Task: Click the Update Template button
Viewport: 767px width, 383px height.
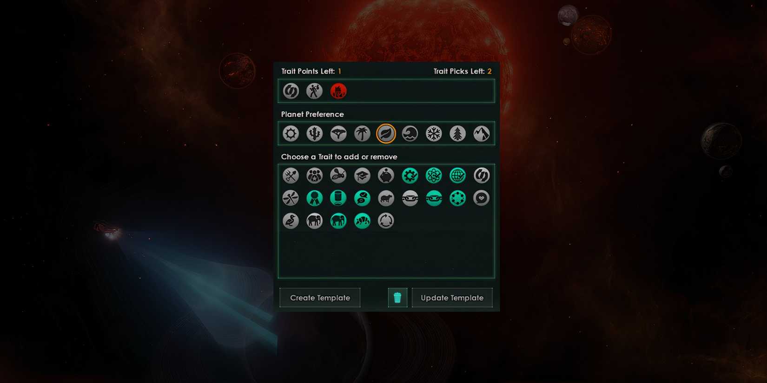Action: pyautogui.click(x=452, y=298)
